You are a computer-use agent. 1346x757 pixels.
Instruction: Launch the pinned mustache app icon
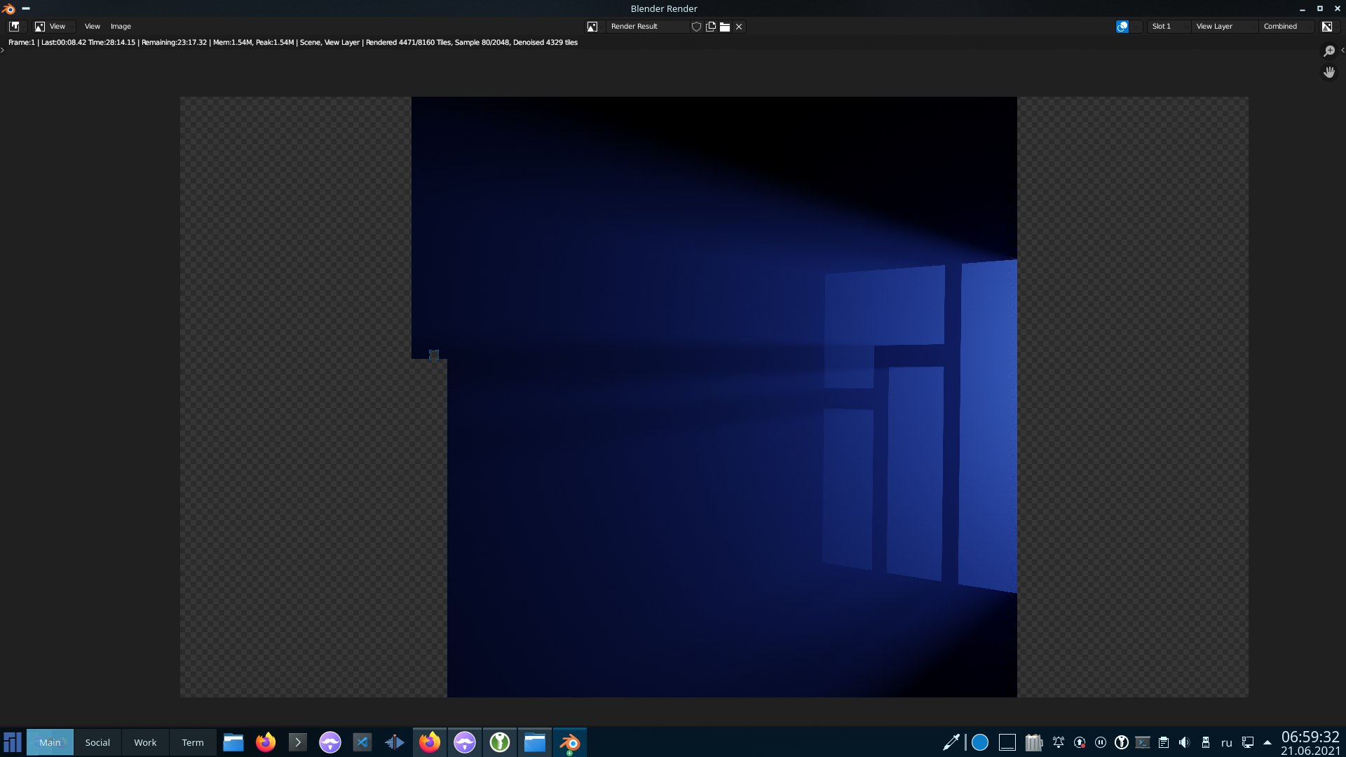point(330,742)
